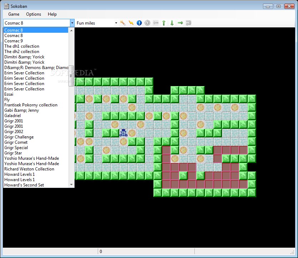
Task: Click the grayed-out left arrow icon
Action: point(156,23)
